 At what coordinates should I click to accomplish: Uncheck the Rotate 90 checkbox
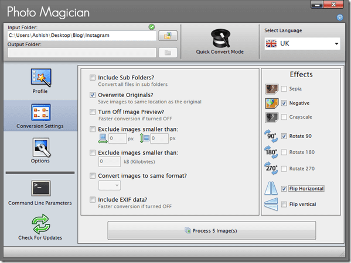tap(284, 136)
